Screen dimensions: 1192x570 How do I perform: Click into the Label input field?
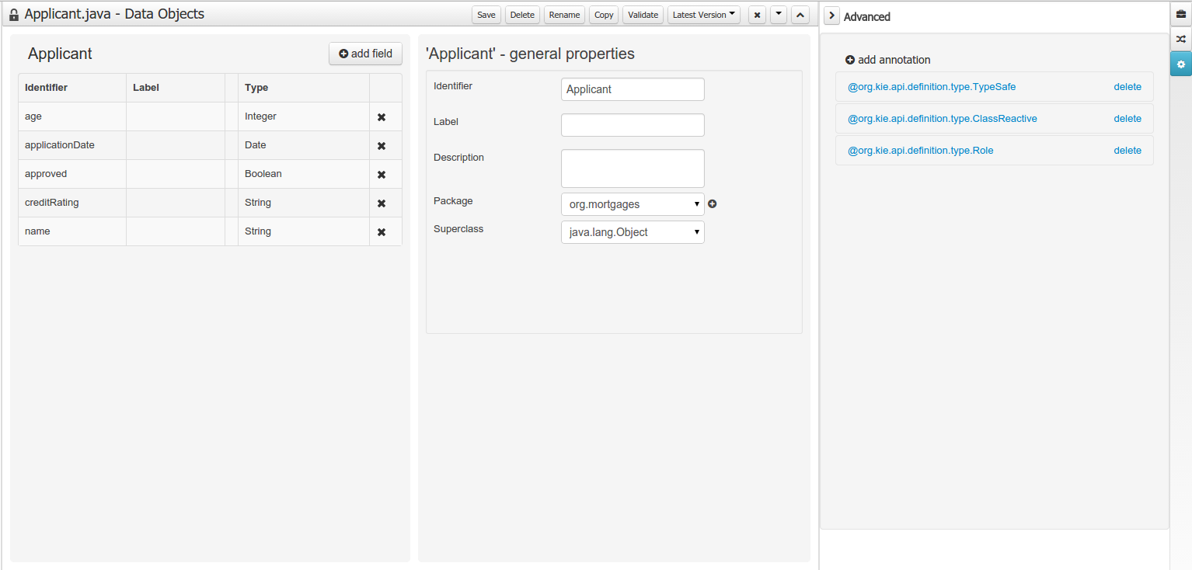click(632, 125)
